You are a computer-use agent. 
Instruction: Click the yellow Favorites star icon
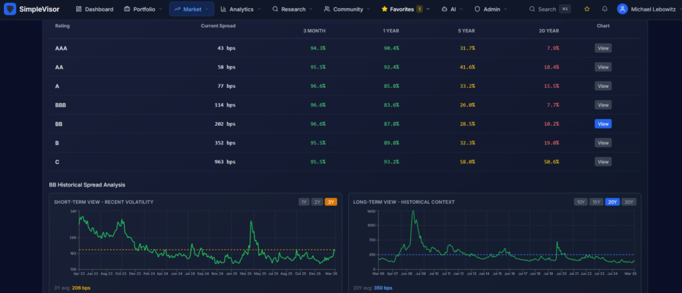tap(384, 9)
